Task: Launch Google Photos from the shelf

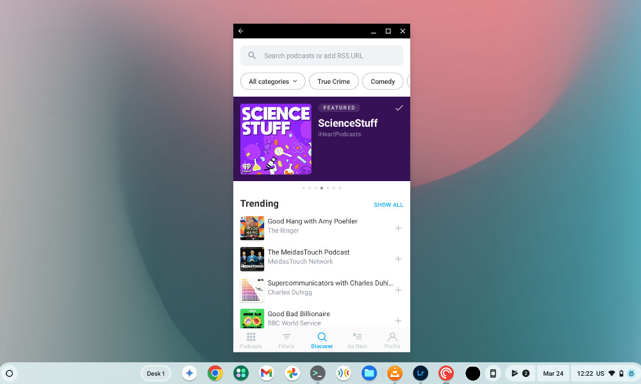Action: tap(292, 373)
